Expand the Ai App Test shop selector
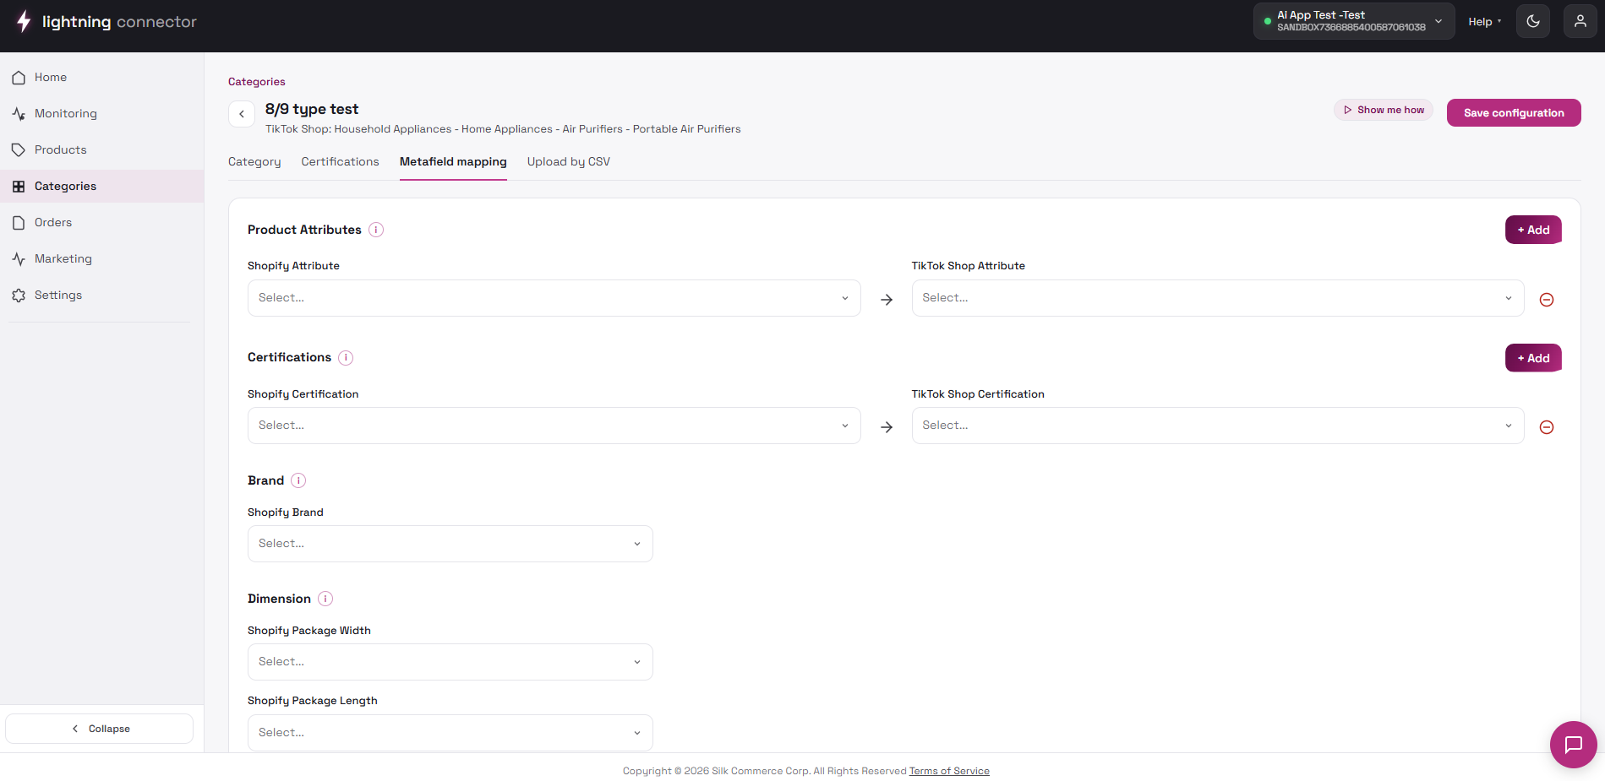This screenshot has width=1605, height=781. (x=1353, y=21)
